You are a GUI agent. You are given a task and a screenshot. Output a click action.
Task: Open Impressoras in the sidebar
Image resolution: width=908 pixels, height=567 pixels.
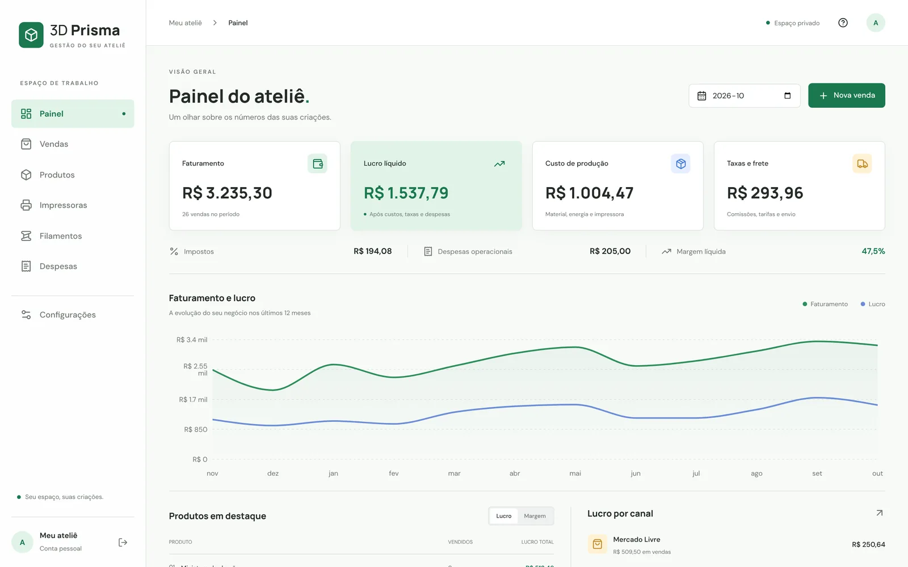pyautogui.click(x=73, y=205)
